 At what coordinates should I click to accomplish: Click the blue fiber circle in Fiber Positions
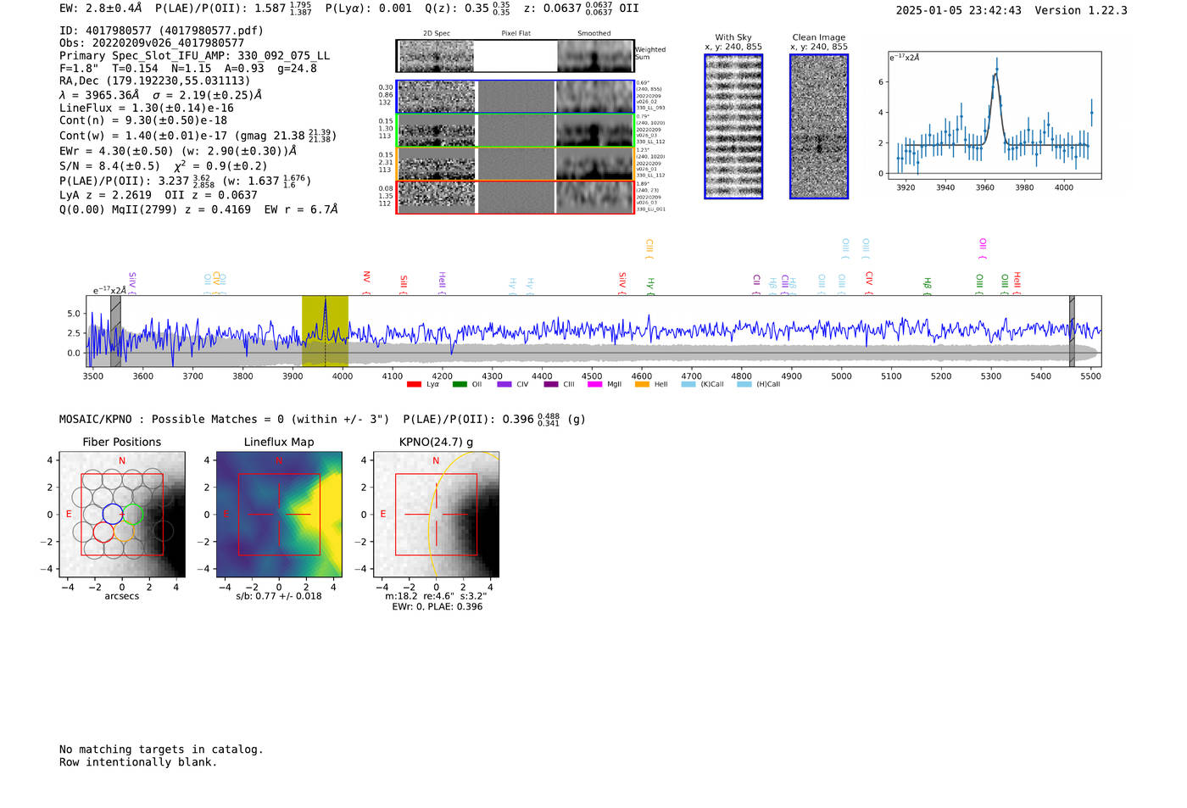pos(113,514)
